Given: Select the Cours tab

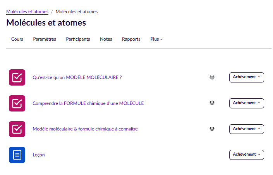Looking at the screenshot, I should click(17, 39).
